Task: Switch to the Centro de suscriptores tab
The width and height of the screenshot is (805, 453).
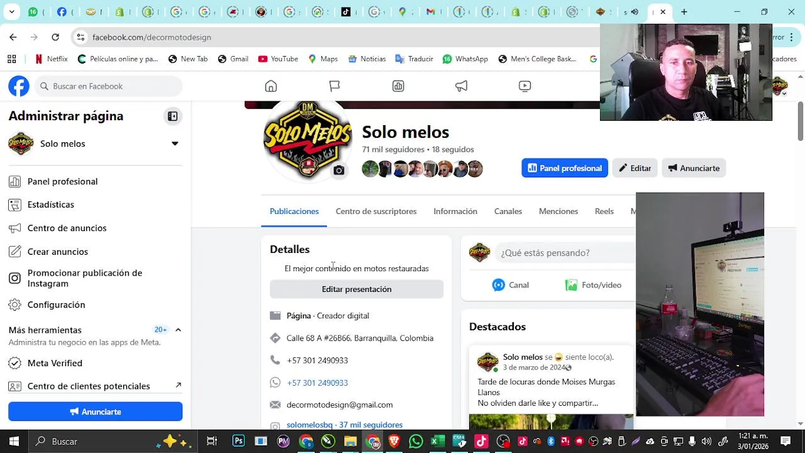Action: 376,211
